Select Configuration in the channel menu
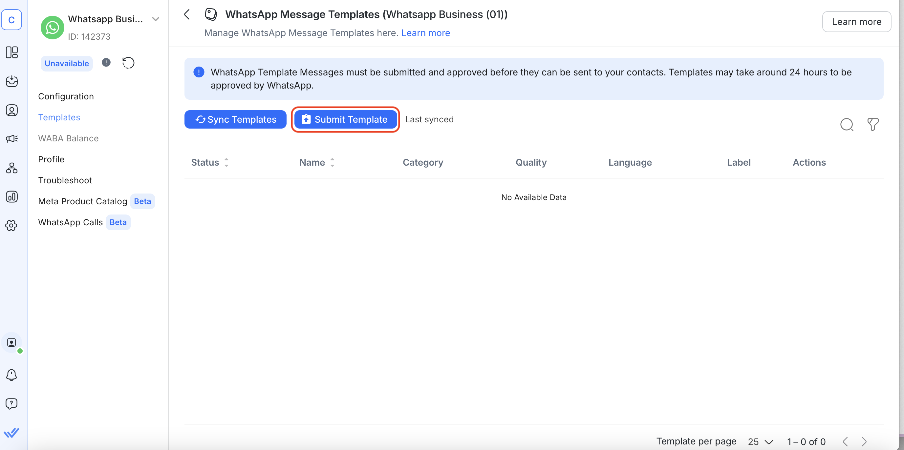The width and height of the screenshot is (904, 450). tap(66, 96)
